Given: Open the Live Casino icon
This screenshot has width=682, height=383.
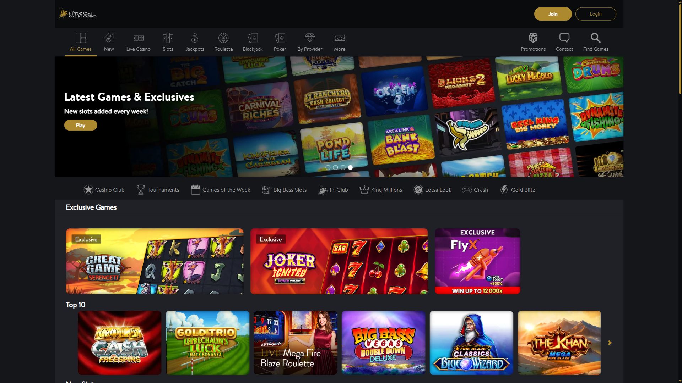Looking at the screenshot, I should [138, 38].
